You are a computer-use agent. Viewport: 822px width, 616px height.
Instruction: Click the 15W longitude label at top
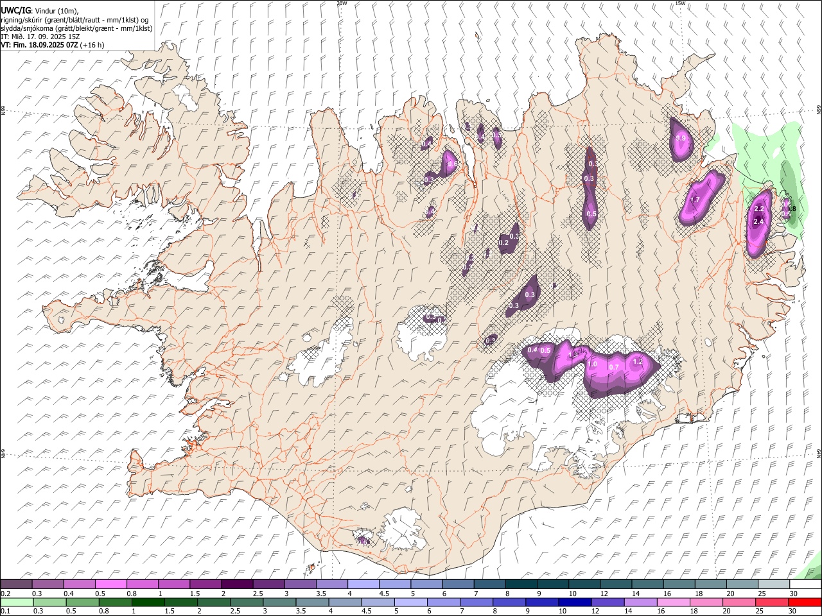tap(680, 3)
